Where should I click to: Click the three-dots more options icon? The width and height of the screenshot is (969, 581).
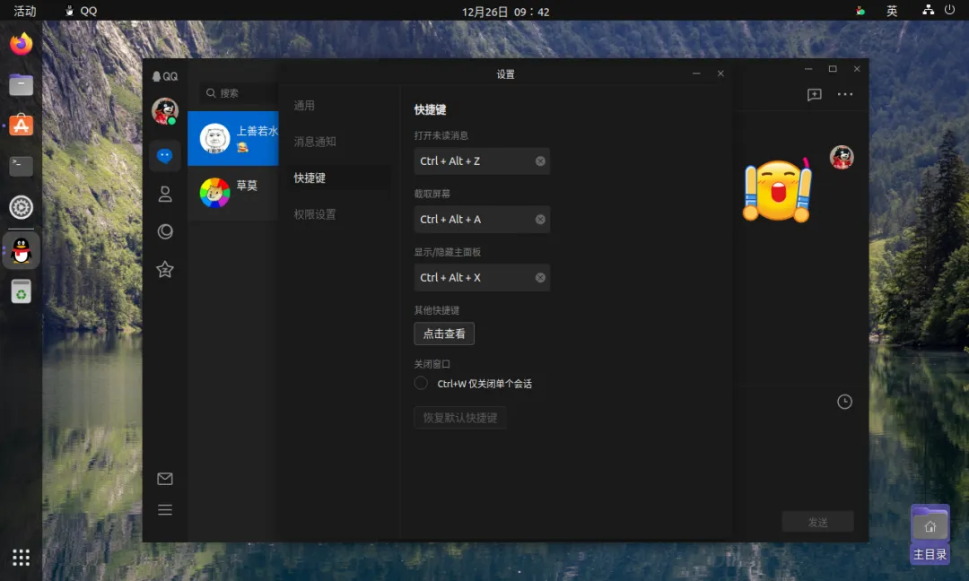(x=845, y=94)
